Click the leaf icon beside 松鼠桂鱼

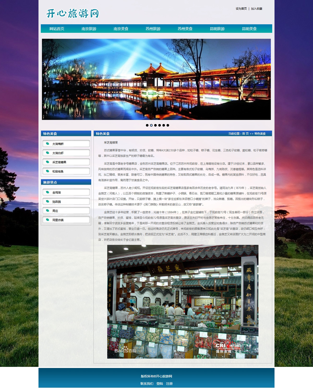click(47, 171)
